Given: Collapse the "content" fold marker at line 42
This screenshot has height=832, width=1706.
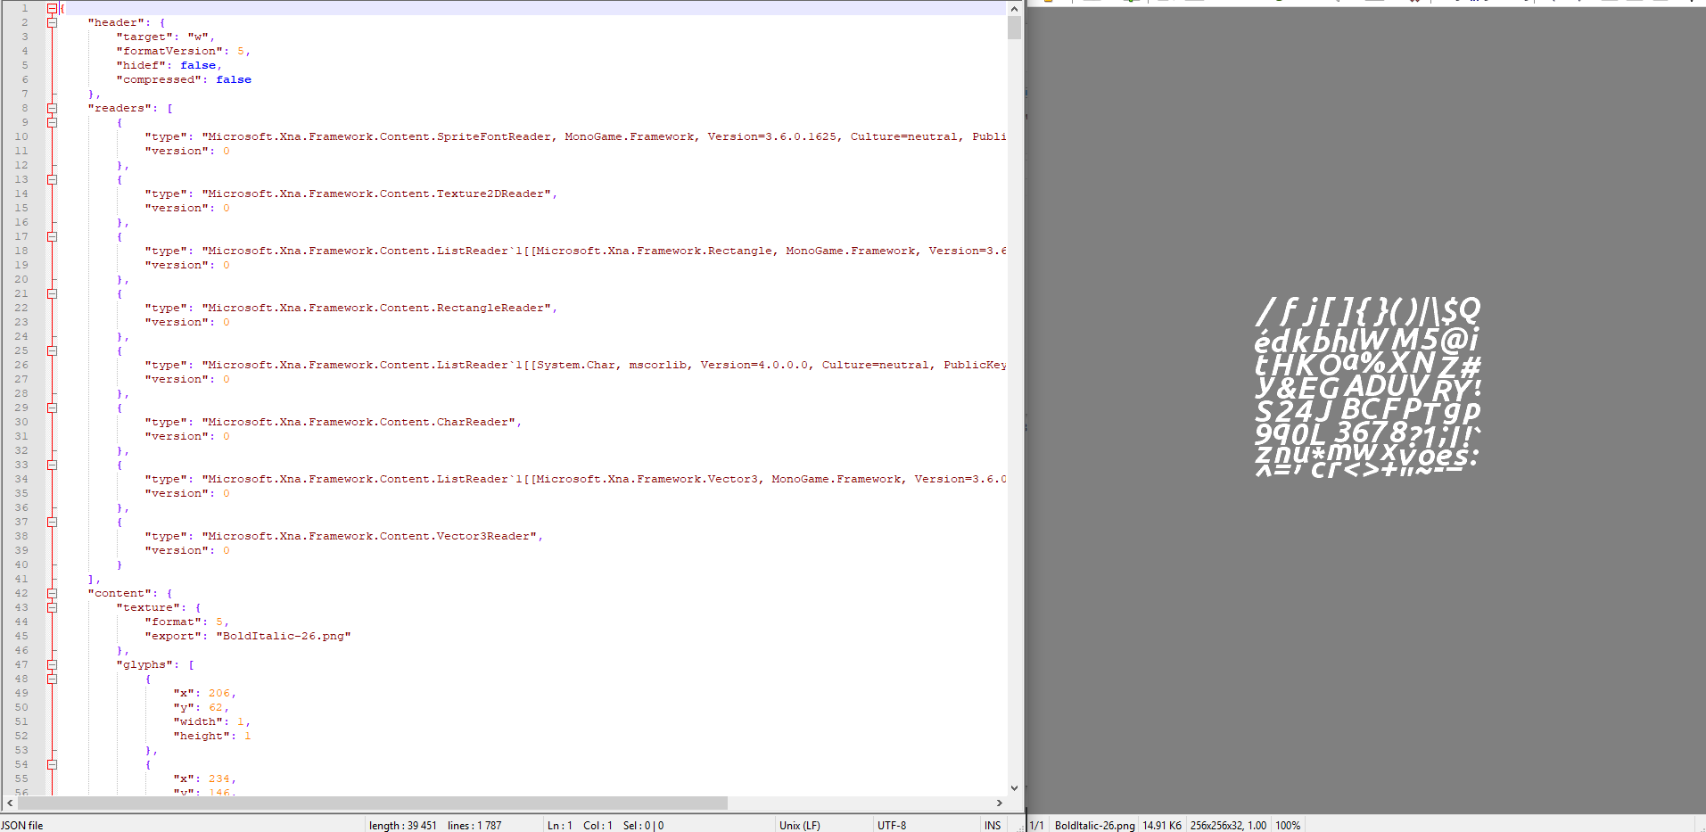Looking at the screenshot, I should [x=52, y=593].
